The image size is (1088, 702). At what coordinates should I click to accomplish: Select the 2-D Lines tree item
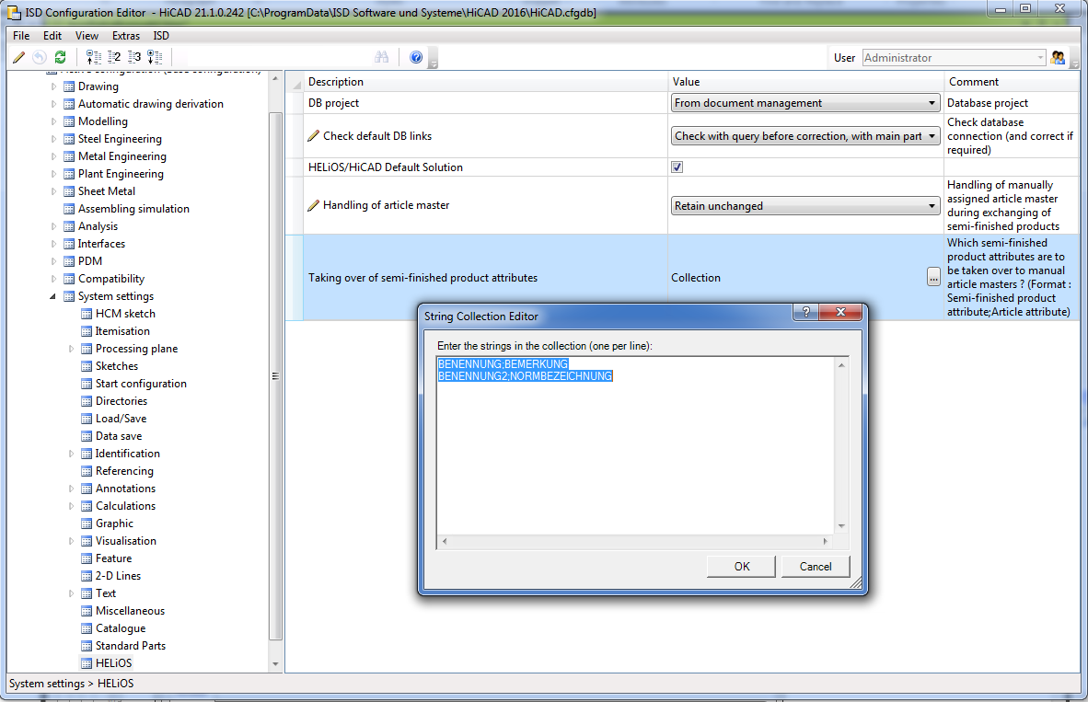(x=118, y=576)
